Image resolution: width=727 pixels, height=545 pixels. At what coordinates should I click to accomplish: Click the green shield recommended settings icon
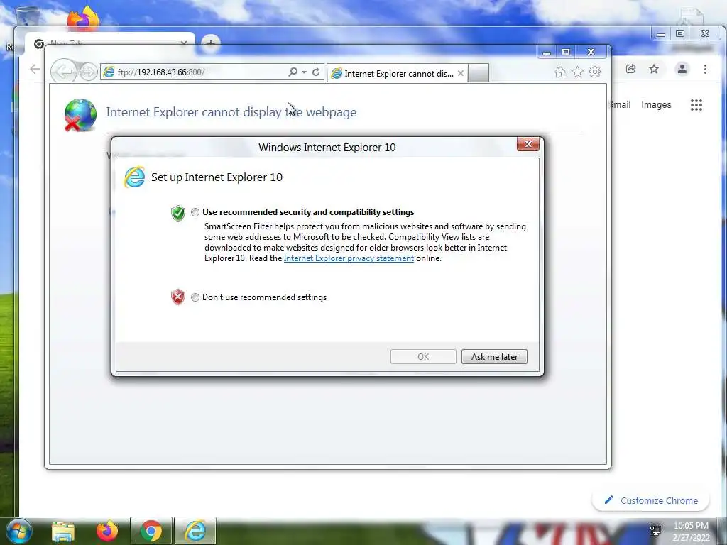click(178, 213)
